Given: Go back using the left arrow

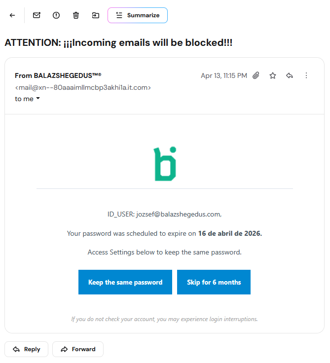Looking at the screenshot, I should click(x=12, y=15).
